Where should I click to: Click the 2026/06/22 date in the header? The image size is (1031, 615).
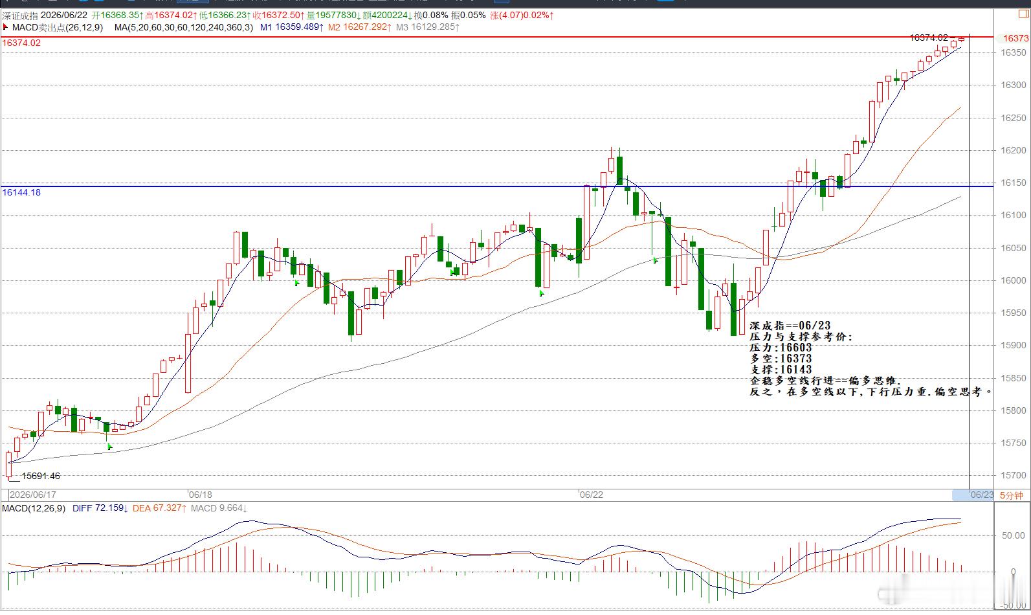[x=64, y=15]
